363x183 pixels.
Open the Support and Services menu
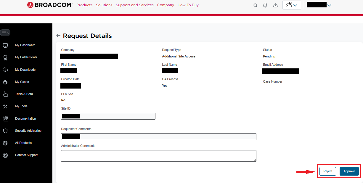coord(135,5)
